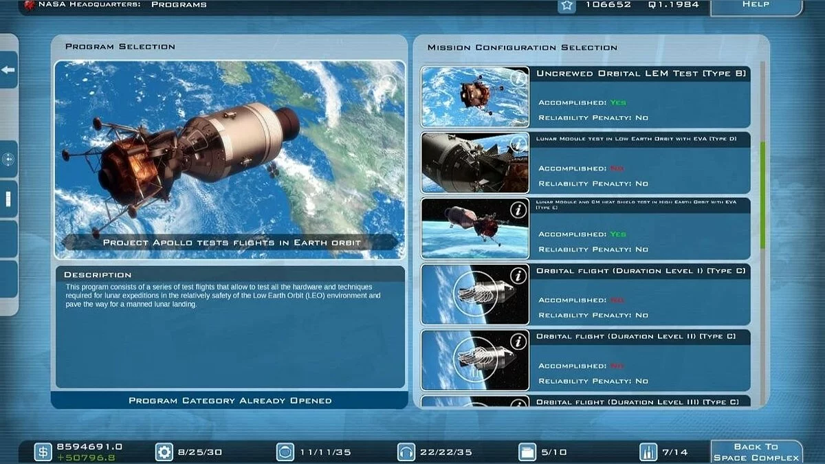This screenshot has width=825, height=464.
Task: Click 'Reliability Penalty: No' under Uncrewed LEM Test
Action: pos(593,118)
